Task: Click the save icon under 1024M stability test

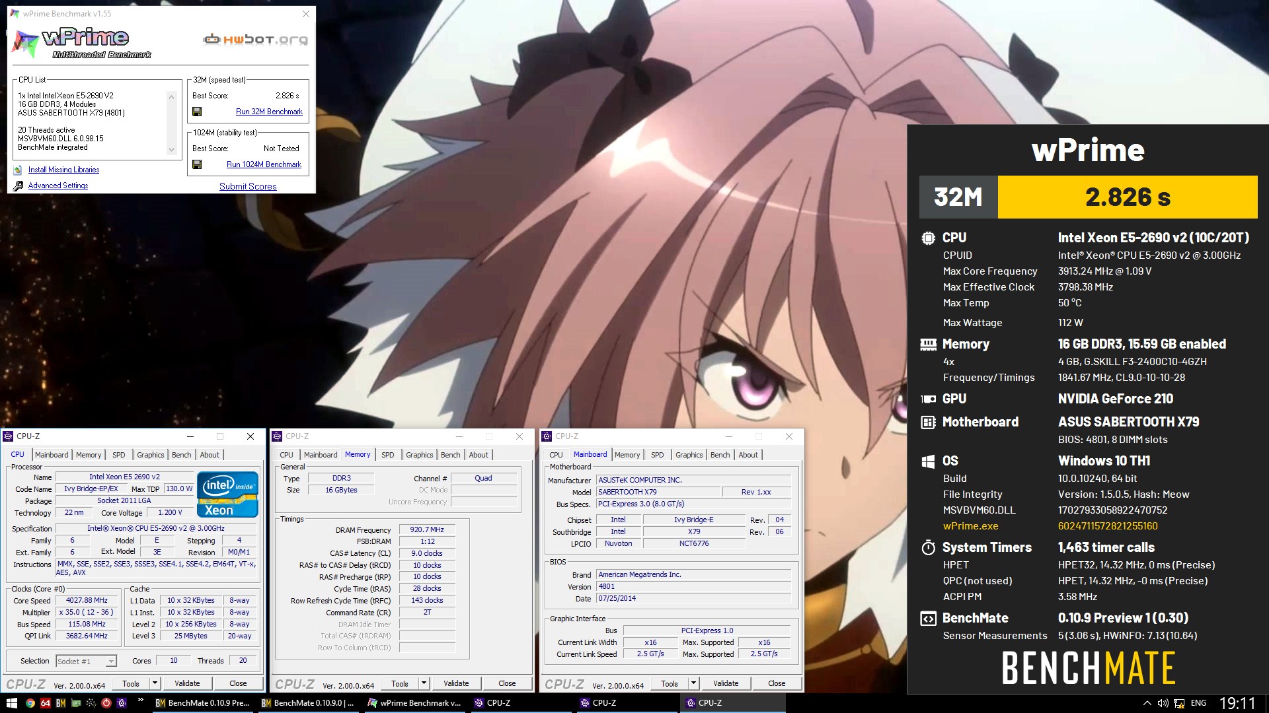Action: (x=196, y=164)
